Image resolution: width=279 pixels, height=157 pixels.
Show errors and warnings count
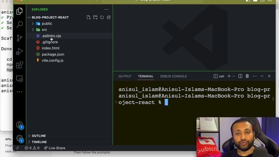(32, 148)
